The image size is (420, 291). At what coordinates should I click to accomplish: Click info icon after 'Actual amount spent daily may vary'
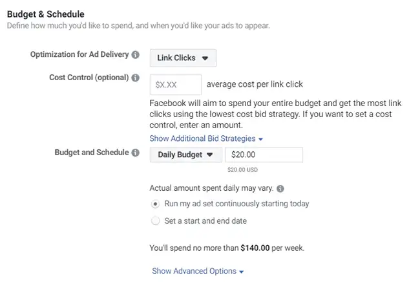(x=280, y=189)
